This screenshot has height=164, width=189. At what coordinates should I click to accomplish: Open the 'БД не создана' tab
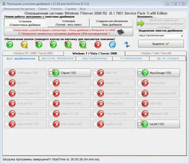[168, 58]
